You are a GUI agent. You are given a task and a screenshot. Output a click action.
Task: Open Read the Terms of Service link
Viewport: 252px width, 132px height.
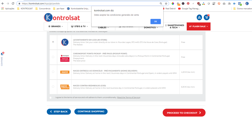point(129,97)
